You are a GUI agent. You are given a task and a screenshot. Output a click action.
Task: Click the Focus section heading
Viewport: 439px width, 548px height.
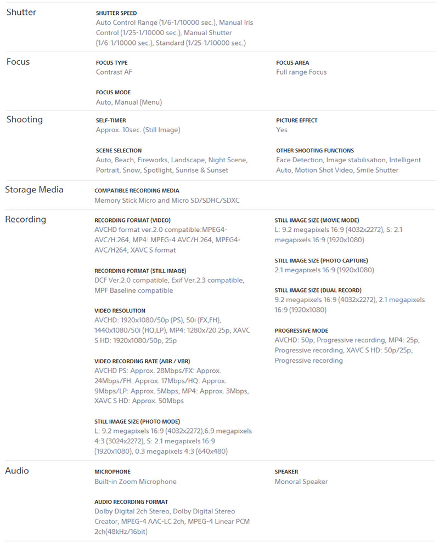(18, 62)
